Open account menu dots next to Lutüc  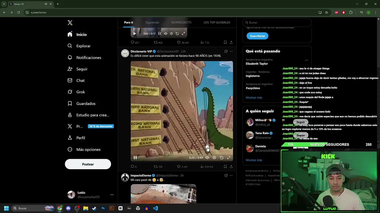point(112,195)
